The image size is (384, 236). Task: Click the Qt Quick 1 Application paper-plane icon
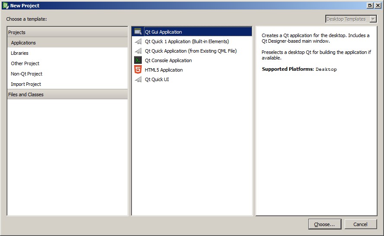click(138, 41)
